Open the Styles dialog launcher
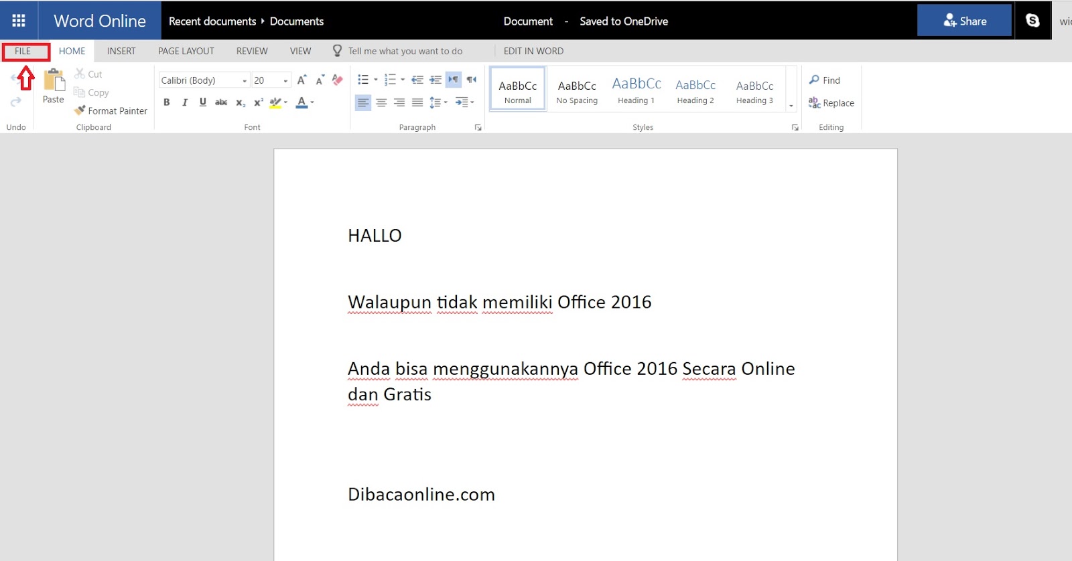Image resolution: width=1072 pixels, height=561 pixels. click(795, 127)
